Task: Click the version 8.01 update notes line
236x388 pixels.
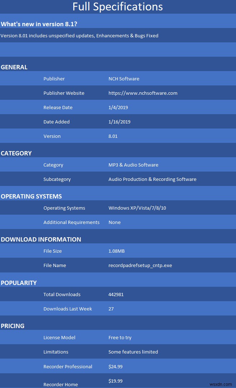Action: [79, 36]
